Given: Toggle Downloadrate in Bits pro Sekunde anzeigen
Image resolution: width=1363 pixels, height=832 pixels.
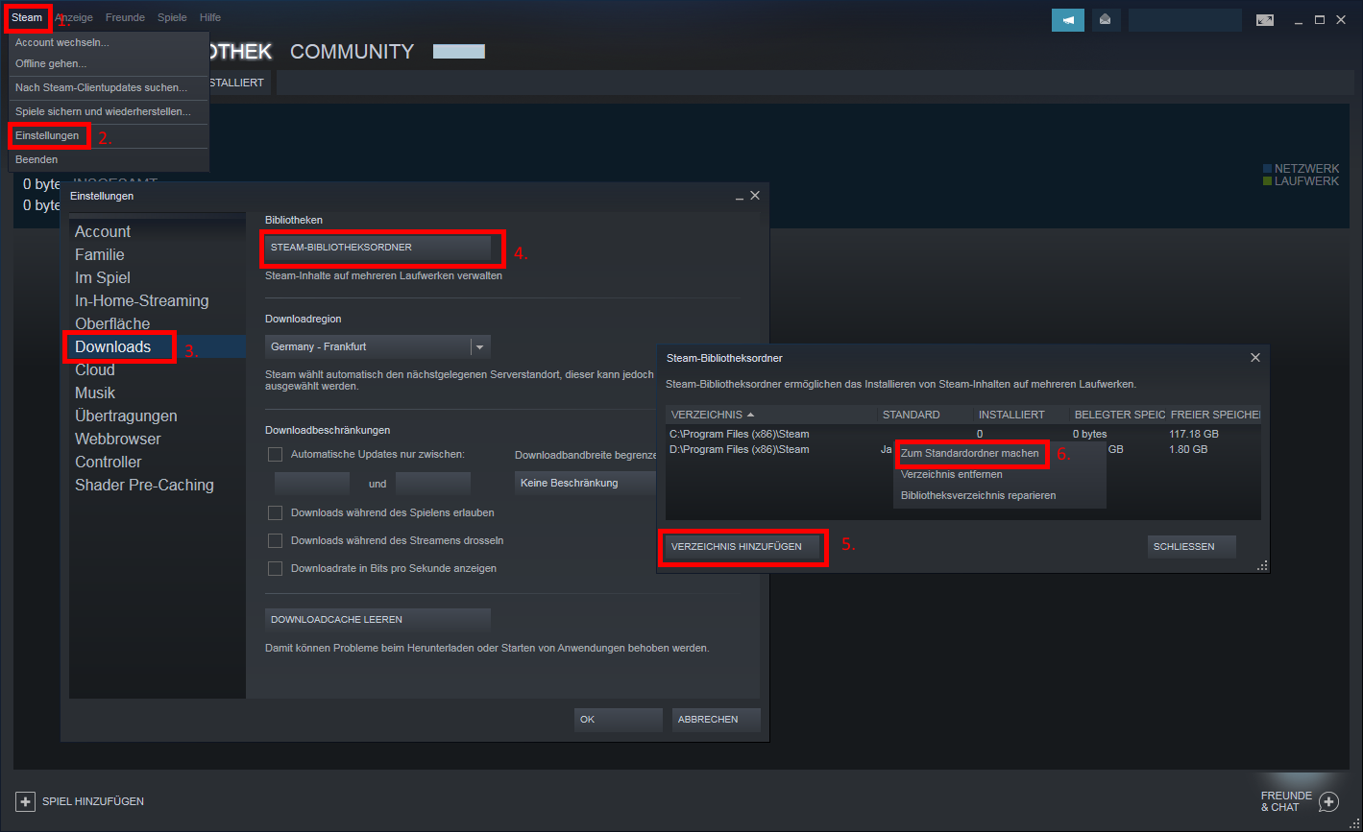Looking at the screenshot, I should [275, 568].
